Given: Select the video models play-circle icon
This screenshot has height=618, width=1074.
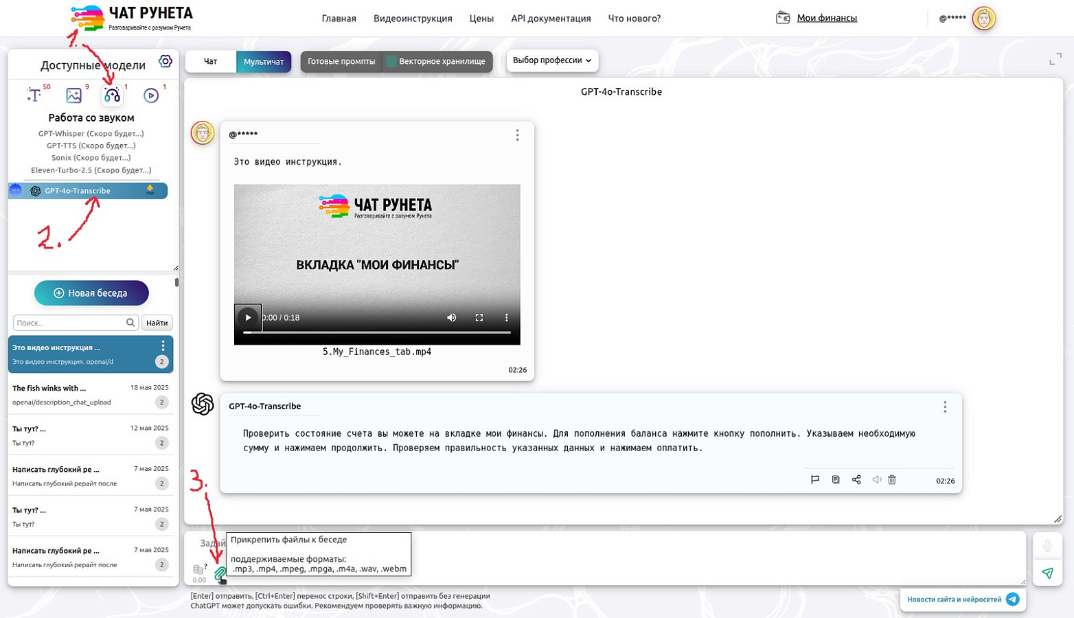Looking at the screenshot, I should (151, 95).
